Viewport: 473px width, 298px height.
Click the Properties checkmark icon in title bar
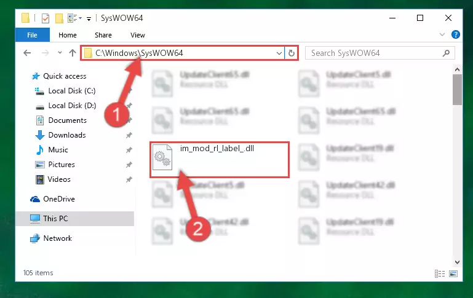(x=46, y=18)
